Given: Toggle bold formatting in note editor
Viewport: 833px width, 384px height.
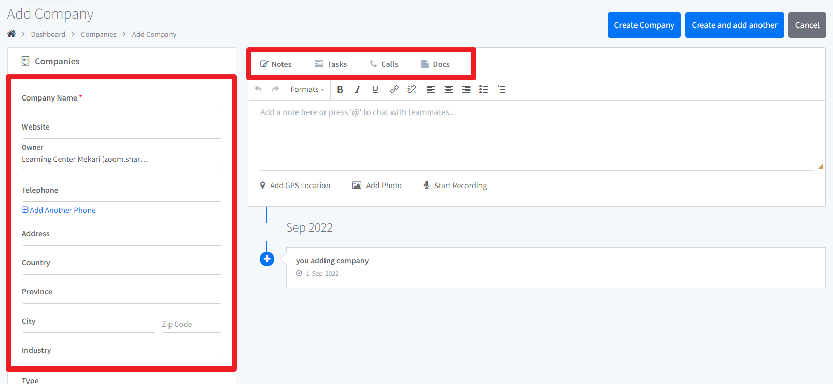Looking at the screenshot, I should (x=340, y=89).
